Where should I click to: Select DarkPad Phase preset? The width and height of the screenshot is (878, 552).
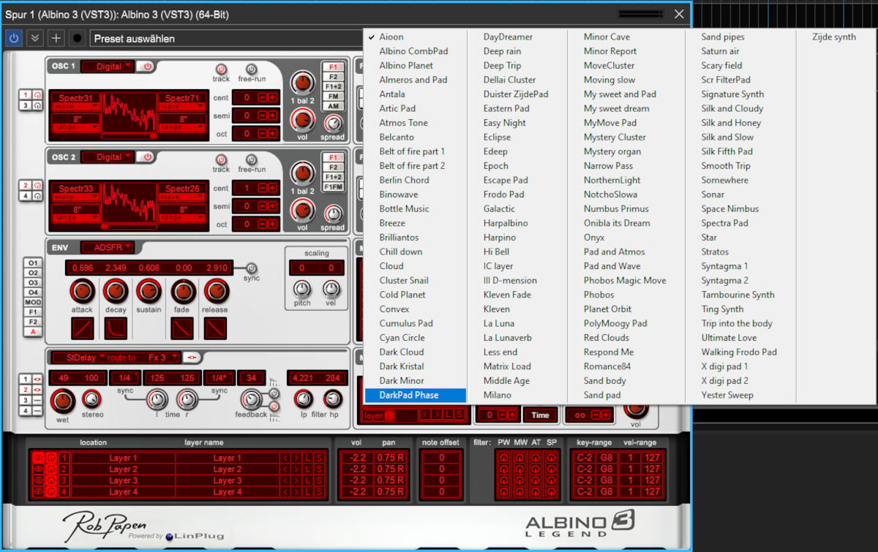pyautogui.click(x=415, y=395)
